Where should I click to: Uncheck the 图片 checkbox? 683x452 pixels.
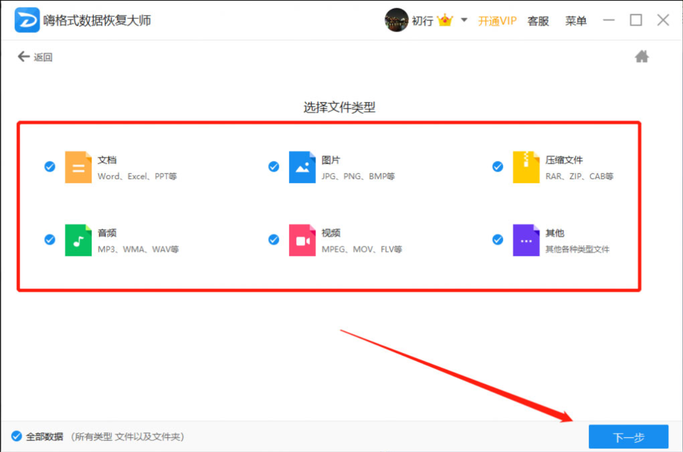pyautogui.click(x=274, y=167)
